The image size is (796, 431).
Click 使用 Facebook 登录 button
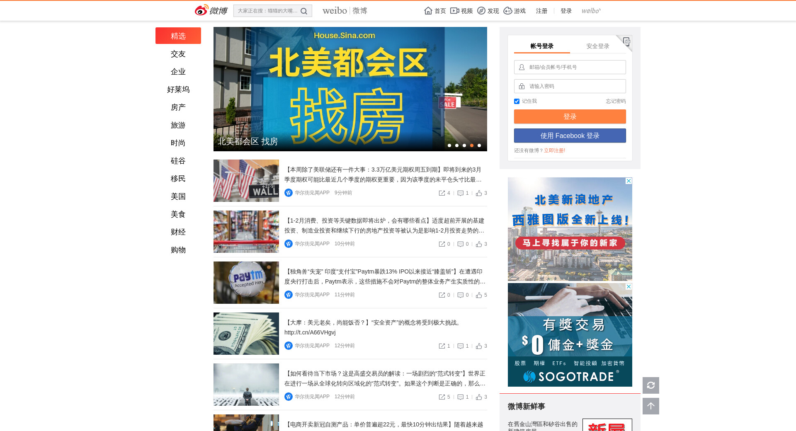(x=570, y=136)
